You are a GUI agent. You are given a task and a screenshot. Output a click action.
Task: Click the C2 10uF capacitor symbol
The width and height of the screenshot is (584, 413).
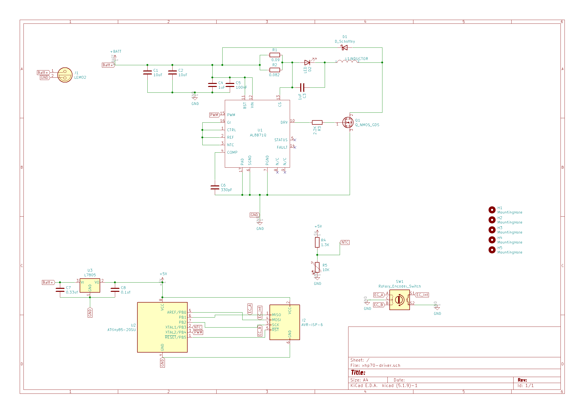tap(172, 72)
